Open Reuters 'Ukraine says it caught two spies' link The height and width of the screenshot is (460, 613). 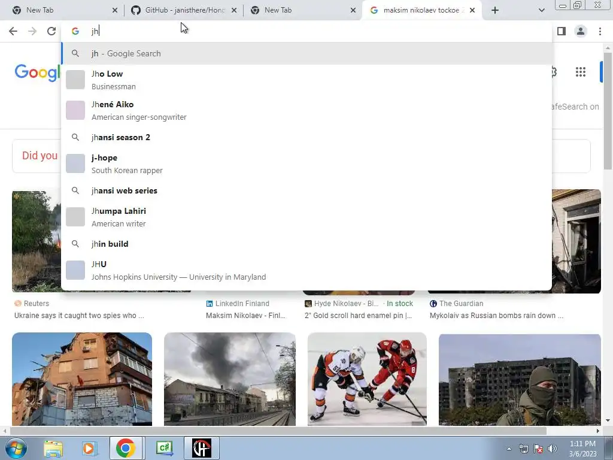click(x=79, y=316)
